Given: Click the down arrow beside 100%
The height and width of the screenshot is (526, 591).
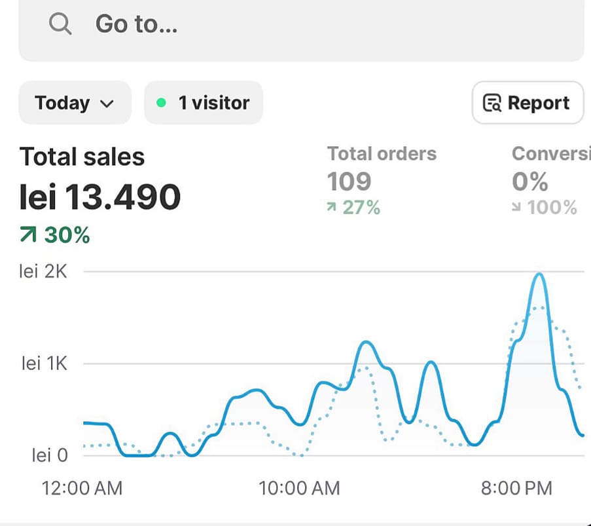Looking at the screenshot, I should (x=517, y=208).
